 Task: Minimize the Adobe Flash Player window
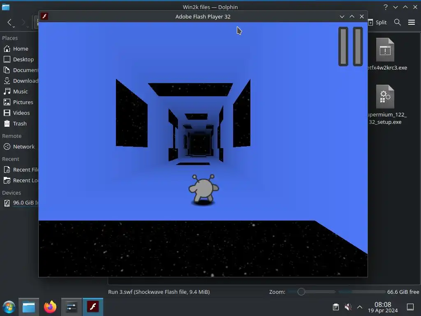coord(342,16)
